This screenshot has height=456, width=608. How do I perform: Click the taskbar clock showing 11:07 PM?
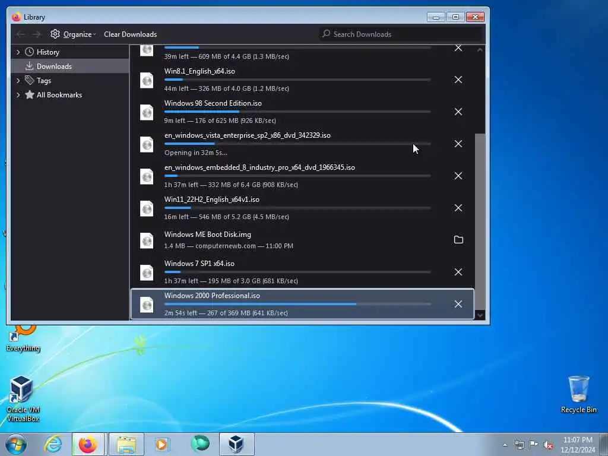pos(577,445)
